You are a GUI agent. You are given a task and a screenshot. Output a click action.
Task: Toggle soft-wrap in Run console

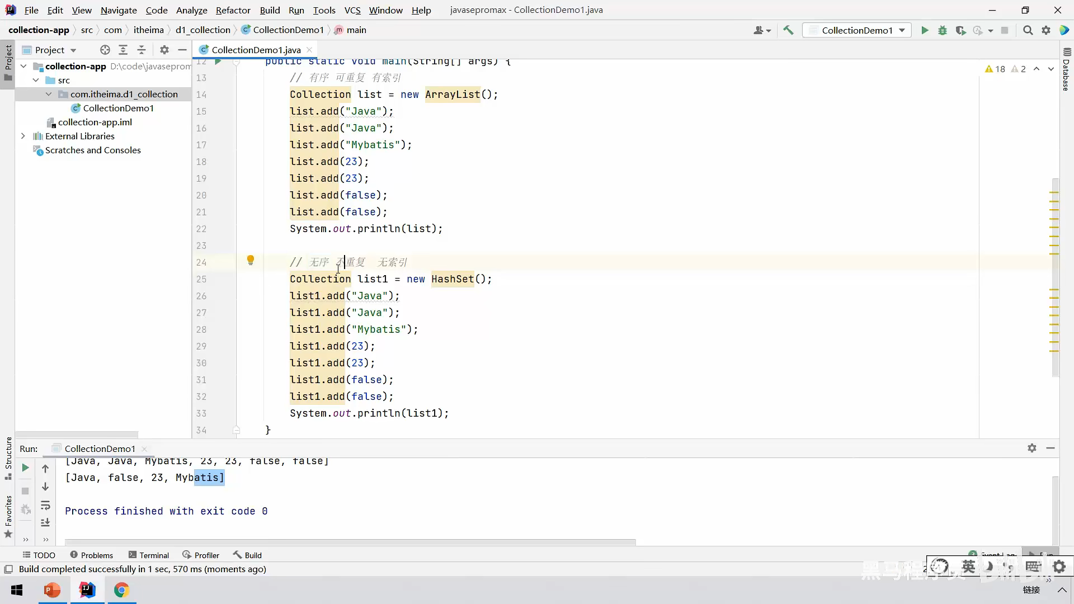pyautogui.click(x=45, y=506)
